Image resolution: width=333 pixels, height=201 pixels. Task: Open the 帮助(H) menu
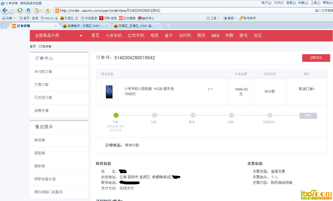(x=328, y=3)
